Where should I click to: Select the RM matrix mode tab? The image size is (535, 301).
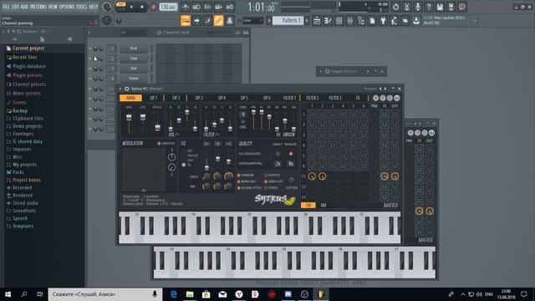point(324,205)
